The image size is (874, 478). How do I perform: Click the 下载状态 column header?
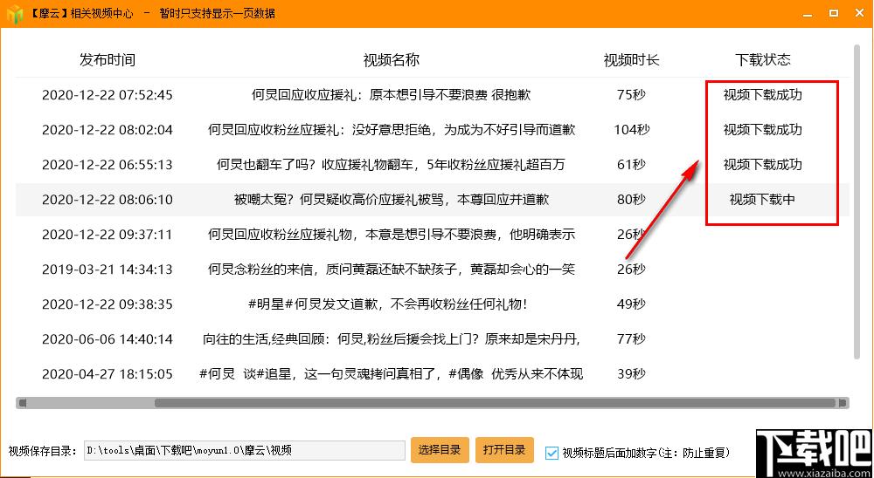762,60
